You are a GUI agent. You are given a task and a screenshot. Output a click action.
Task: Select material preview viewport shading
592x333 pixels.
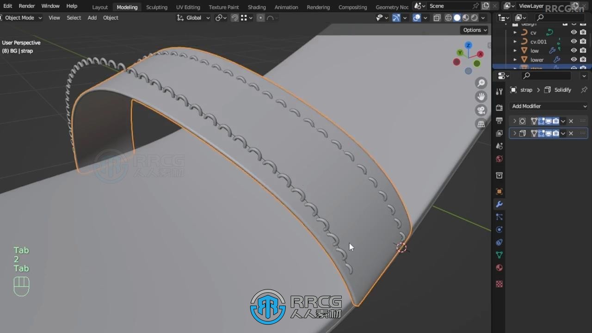[x=466, y=18]
